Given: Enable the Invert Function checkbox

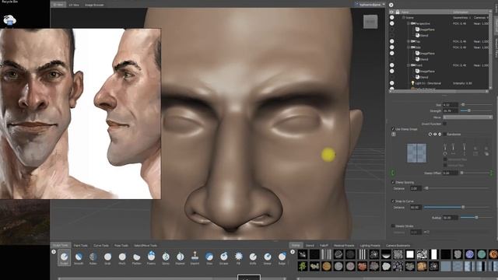Looking at the screenshot, I should coord(444,124).
